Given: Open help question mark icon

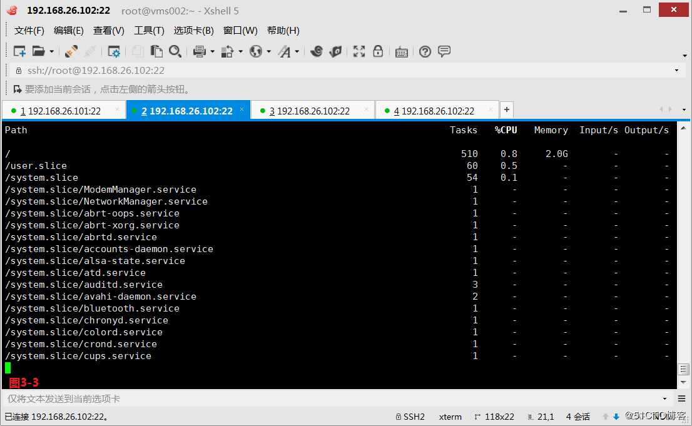Looking at the screenshot, I should tap(425, 52).
